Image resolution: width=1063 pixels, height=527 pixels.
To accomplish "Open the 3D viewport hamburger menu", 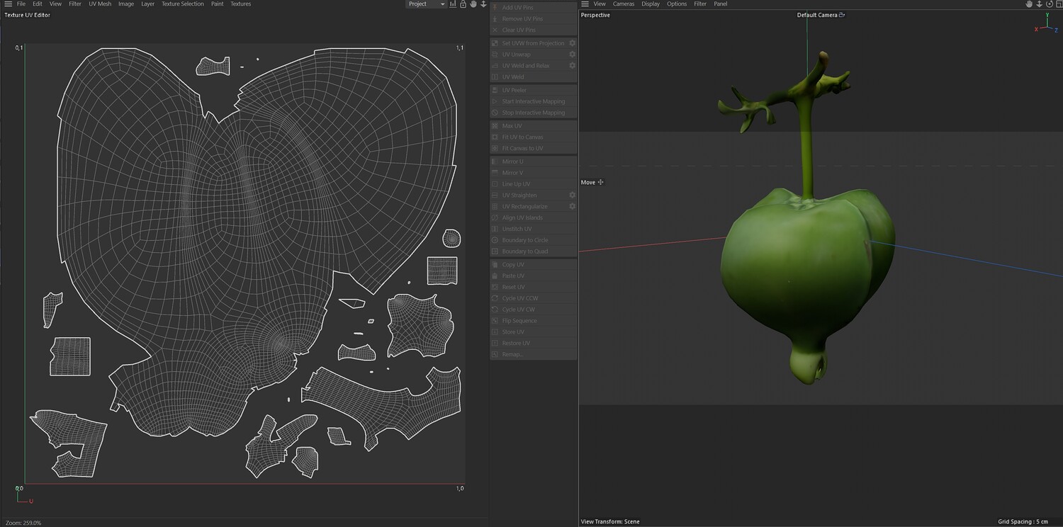I will (x=585, y=4).
